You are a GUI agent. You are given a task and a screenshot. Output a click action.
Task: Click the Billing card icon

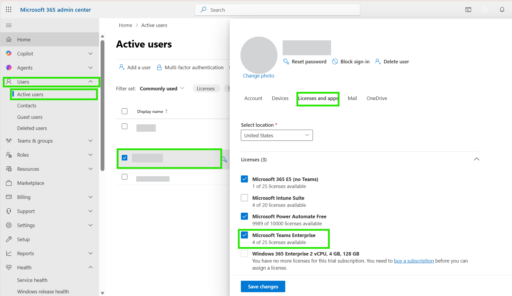coord(9,197)
